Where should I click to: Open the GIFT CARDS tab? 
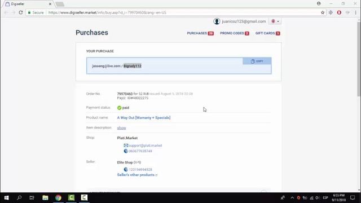click(x=267, y=33)
